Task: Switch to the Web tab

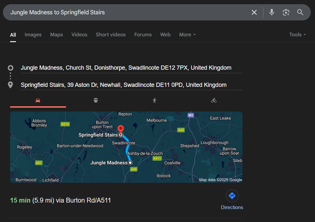Action: point(165,35)
